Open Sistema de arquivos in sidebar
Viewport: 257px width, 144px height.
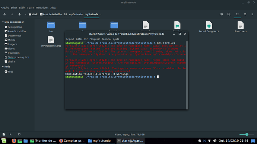17,57
